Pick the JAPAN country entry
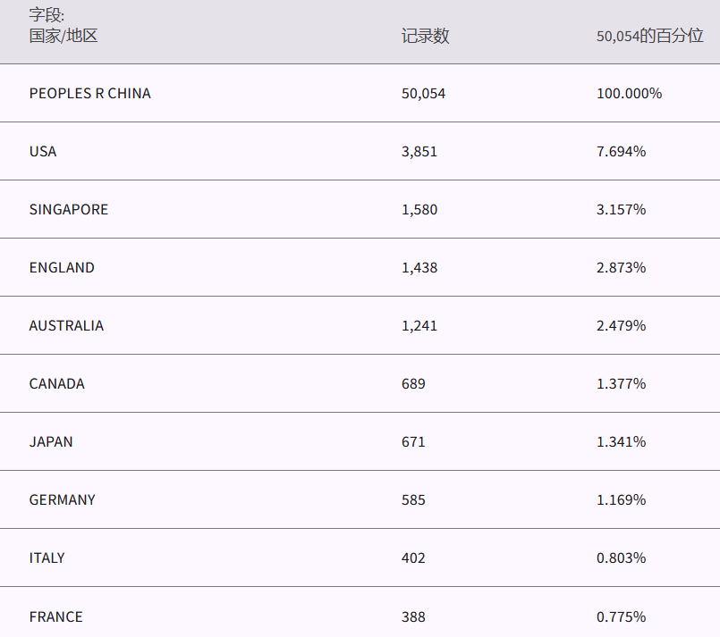The image size is (720, 637). click(x=51, y=441)
